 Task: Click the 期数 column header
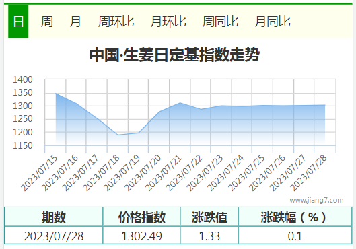(x=54, y=217)
